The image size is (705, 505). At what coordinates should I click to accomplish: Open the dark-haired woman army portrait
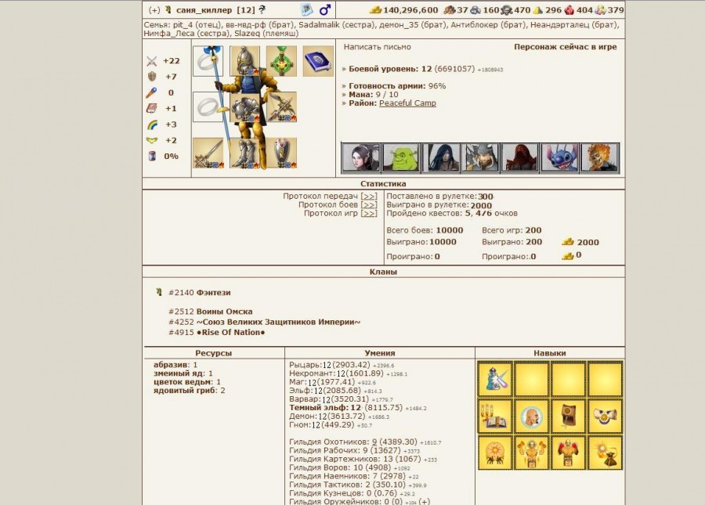click(361, 157)
